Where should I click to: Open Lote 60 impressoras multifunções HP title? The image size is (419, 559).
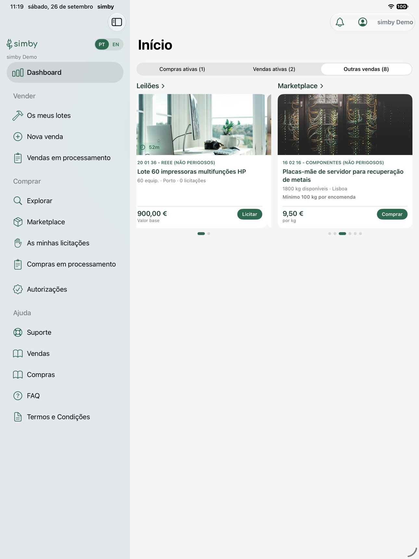tap(191, 172)
